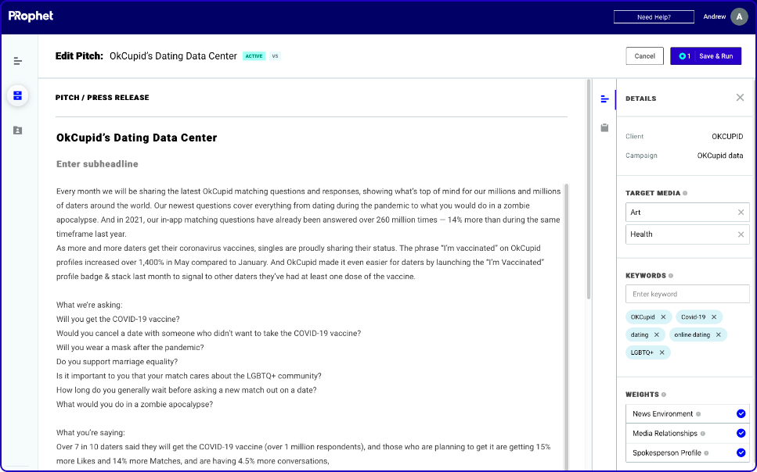This screenshot has height=472, width=757.
Task: Click the Enter subheadline field
Action: coord(98,164)
